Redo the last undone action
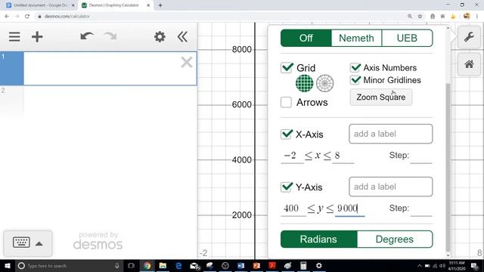484x272 pixels. coord(110,36)
